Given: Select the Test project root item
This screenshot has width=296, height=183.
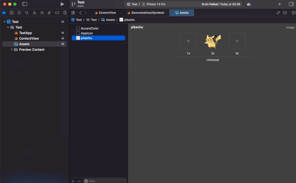Looking at the screenshot, I should point(34,22).
